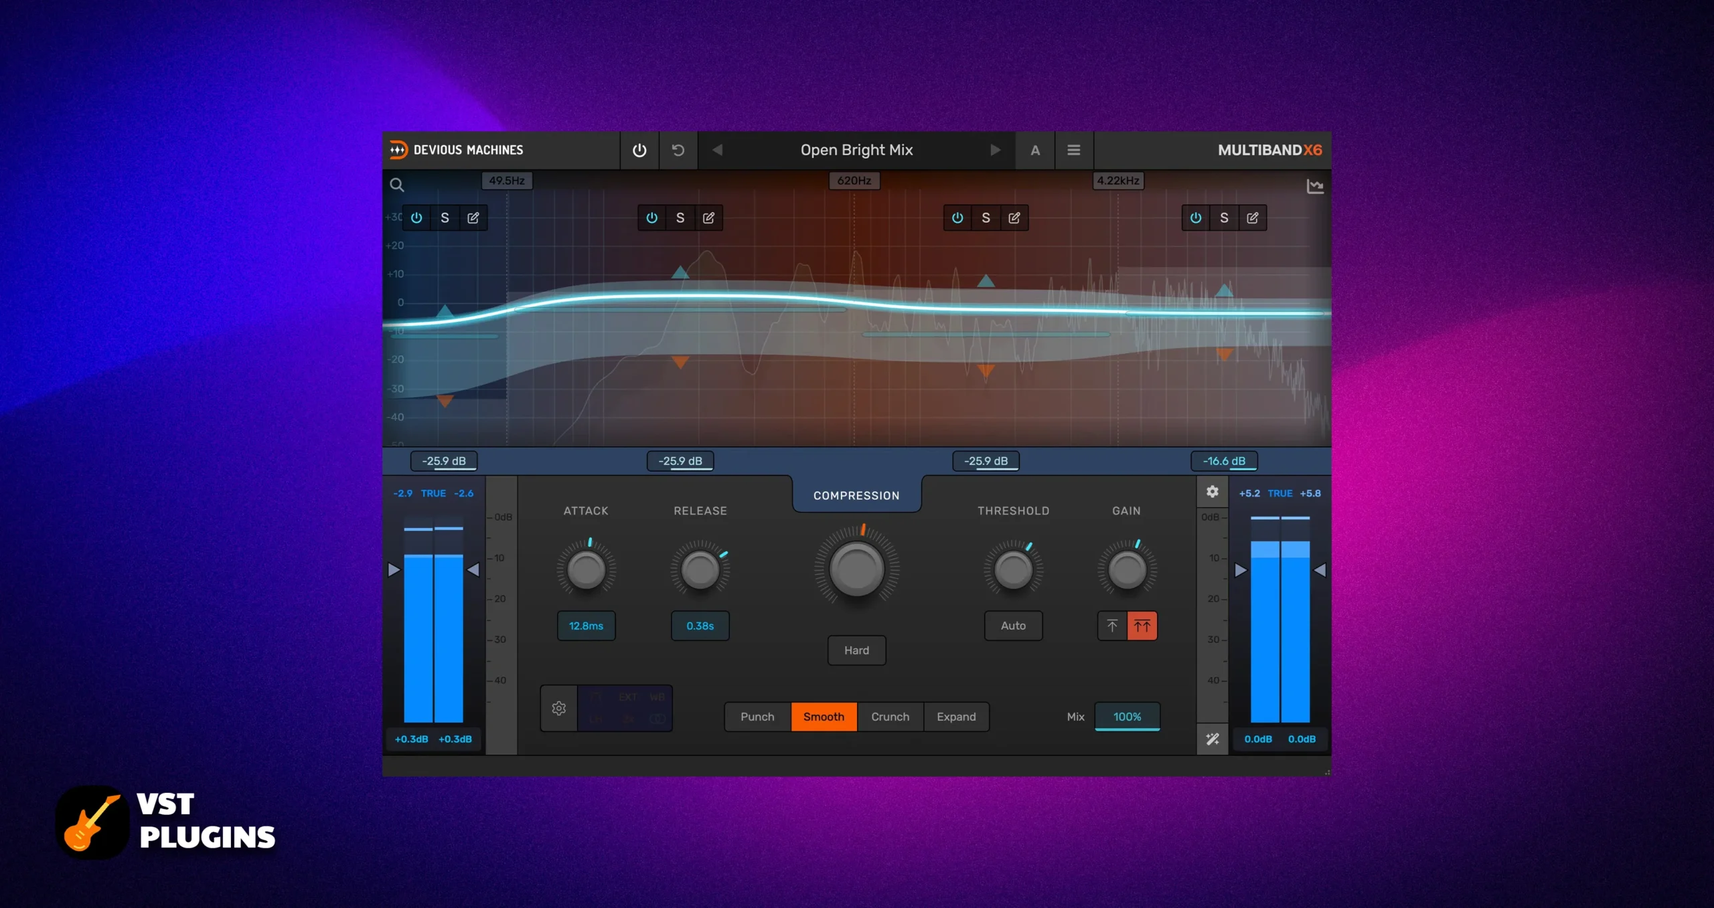Image resolution: width=1714 pixels, height=908 pixels.
Task: Click the undo arrow in header
Action: point(678,151)
